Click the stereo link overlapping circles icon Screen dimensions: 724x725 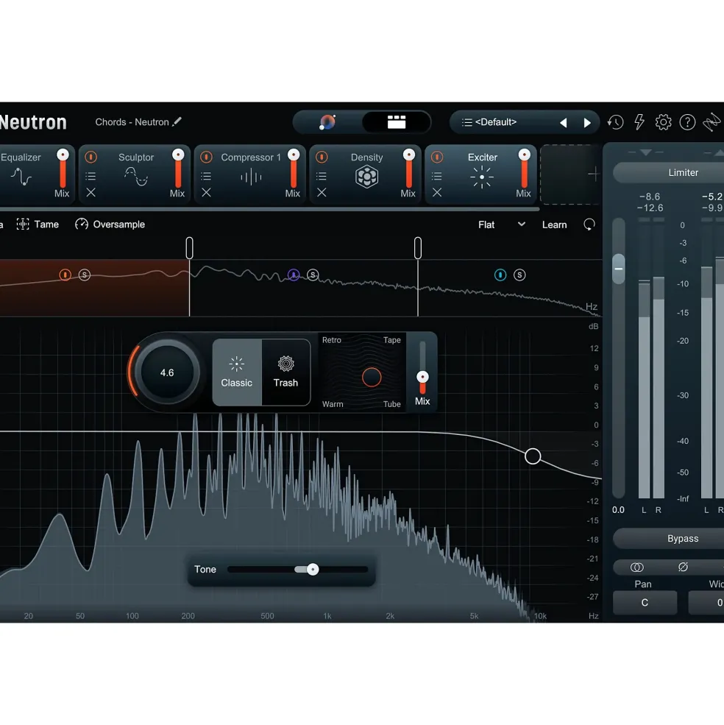pyautogui.click(x=636, y=567)
